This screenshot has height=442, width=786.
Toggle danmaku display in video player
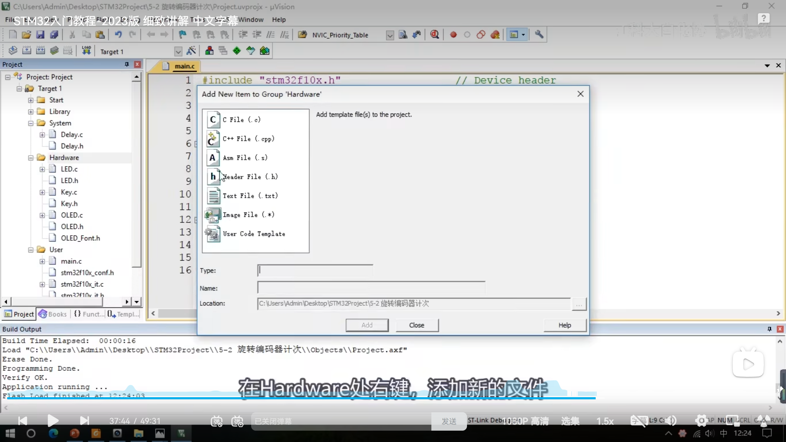coord(216,421)
